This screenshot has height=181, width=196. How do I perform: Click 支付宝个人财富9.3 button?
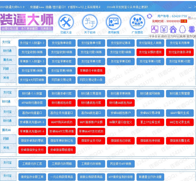(x=32, y=43)
